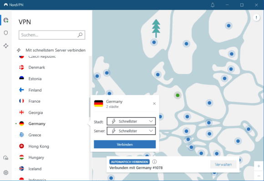The image size is (264, 181).
Task: Click the green connected server dot on map
Action: 178,96
